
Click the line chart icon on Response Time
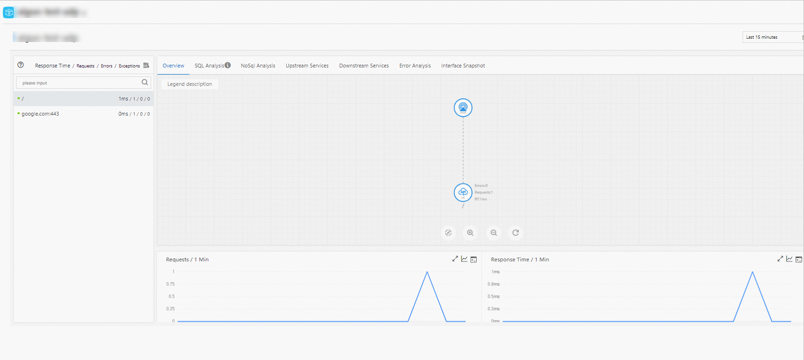tap(789, 259)
